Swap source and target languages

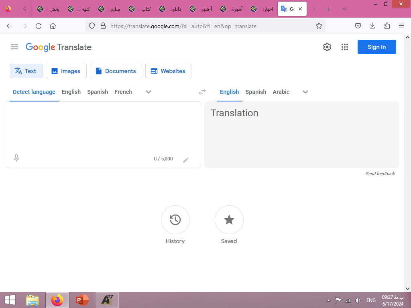pos(202,92)
